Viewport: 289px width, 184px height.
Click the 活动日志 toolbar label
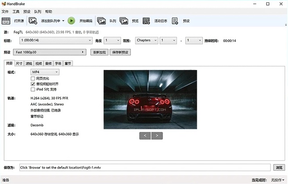click(x=160, y=21)
